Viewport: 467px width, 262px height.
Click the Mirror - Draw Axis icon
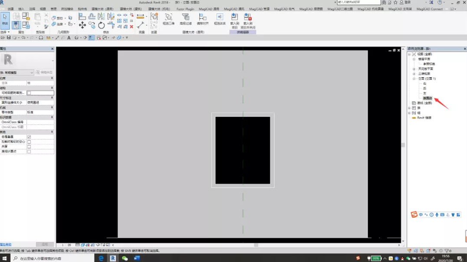tap(111, 16)
